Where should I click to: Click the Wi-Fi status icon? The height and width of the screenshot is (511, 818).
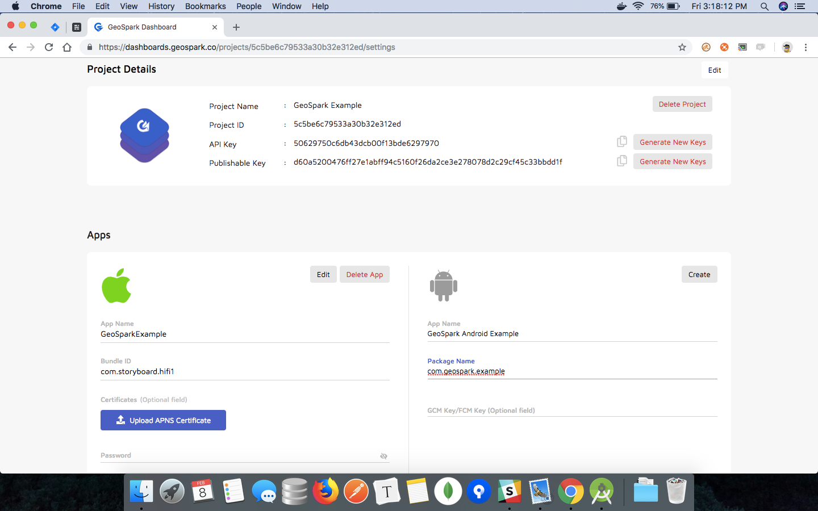tap(638, 6)
